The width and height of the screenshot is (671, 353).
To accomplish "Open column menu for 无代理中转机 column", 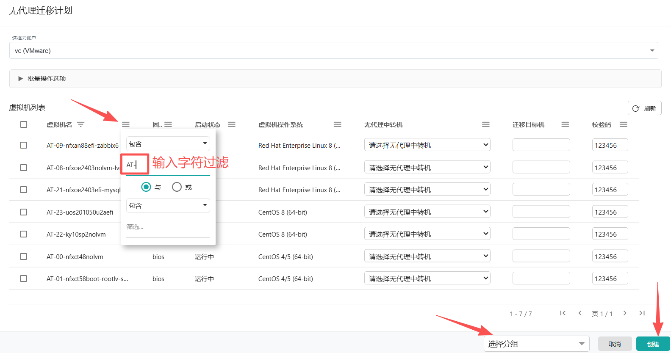I will (x=486, y=124).
